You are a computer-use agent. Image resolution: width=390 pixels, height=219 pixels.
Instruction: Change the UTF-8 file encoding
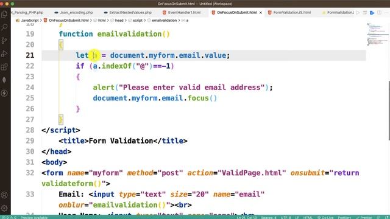coord(286,218)
